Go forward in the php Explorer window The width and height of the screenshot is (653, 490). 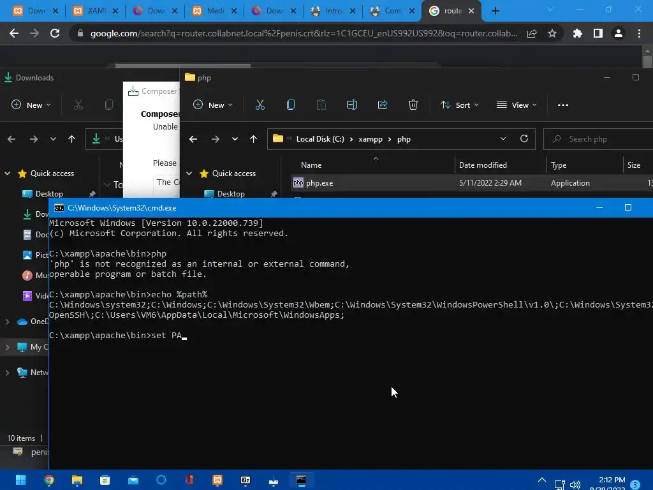point(216,138)
